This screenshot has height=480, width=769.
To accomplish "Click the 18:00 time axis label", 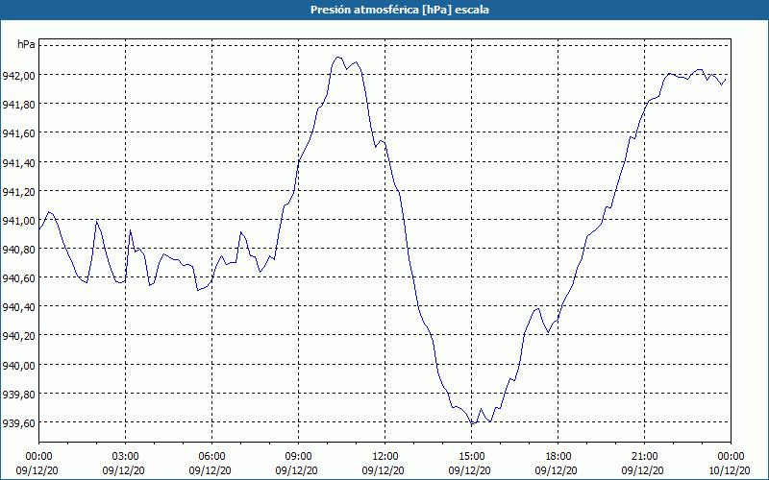I will (558, 457).
